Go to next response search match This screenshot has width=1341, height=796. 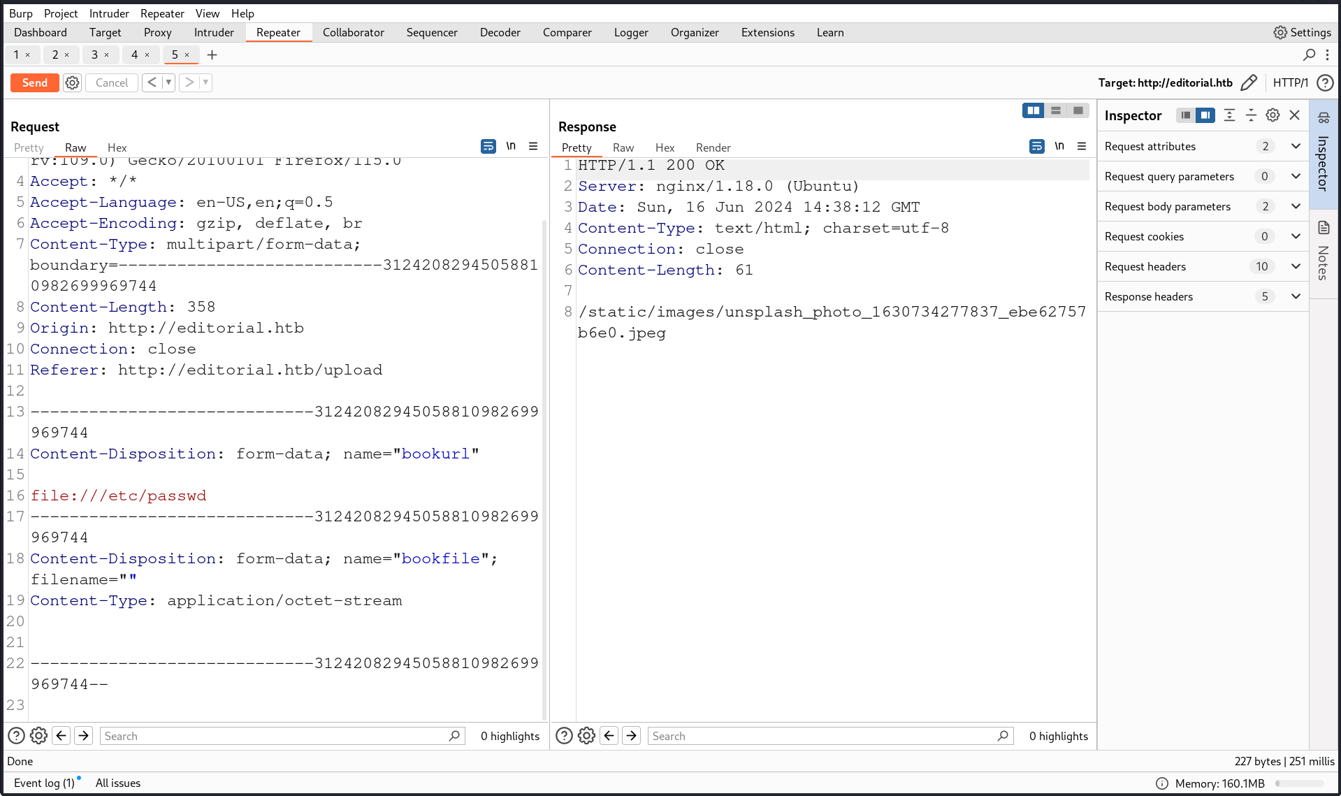632,735
